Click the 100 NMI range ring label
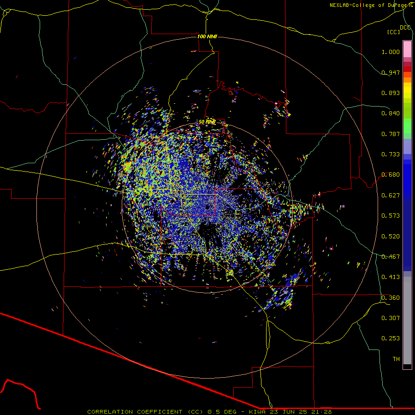This screenshot has width=415, height=415. [x=207, y=36]
